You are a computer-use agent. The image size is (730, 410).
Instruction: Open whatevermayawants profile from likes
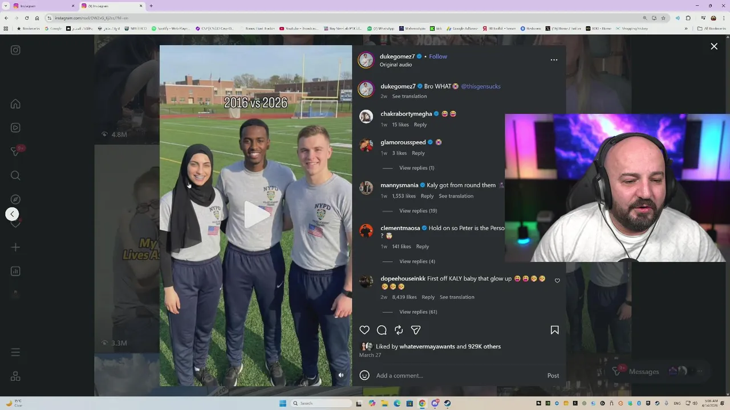point(428,346)
